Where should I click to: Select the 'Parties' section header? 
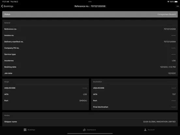click(x=7, y=115)
